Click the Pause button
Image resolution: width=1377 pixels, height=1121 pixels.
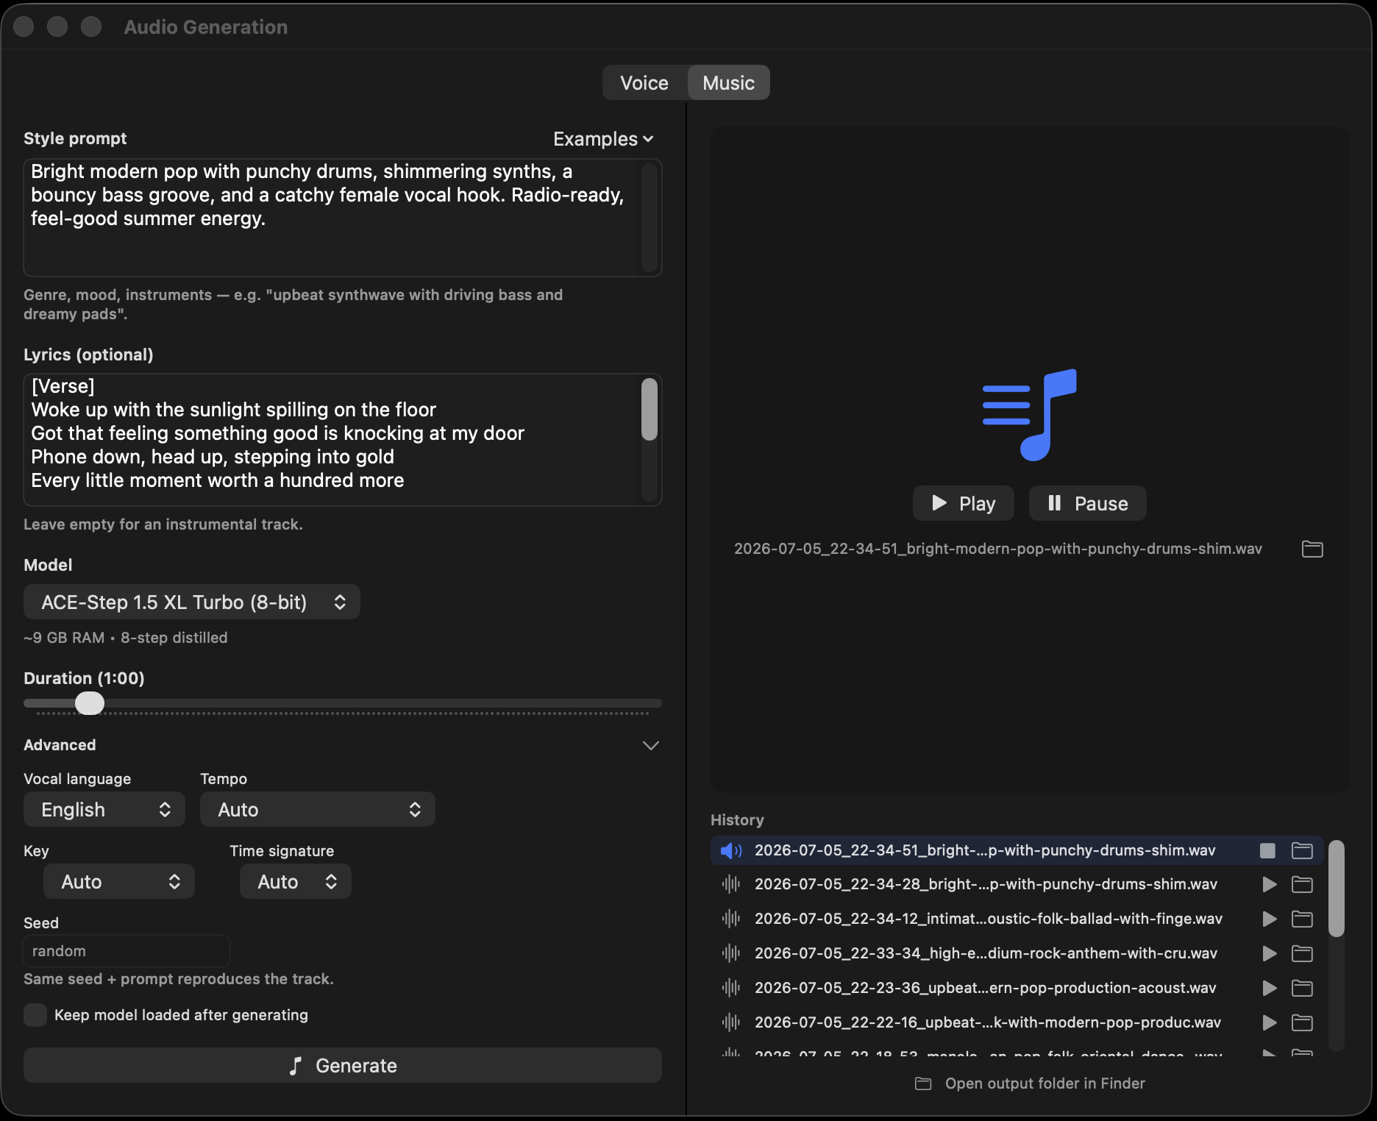pyautogui.click(x=1088, y=503)
